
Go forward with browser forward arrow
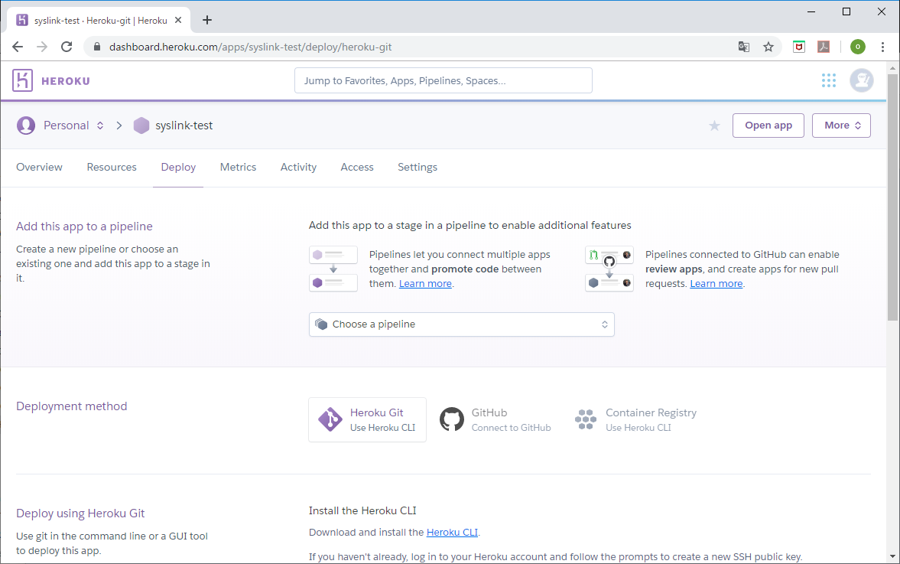coord(42,47)
